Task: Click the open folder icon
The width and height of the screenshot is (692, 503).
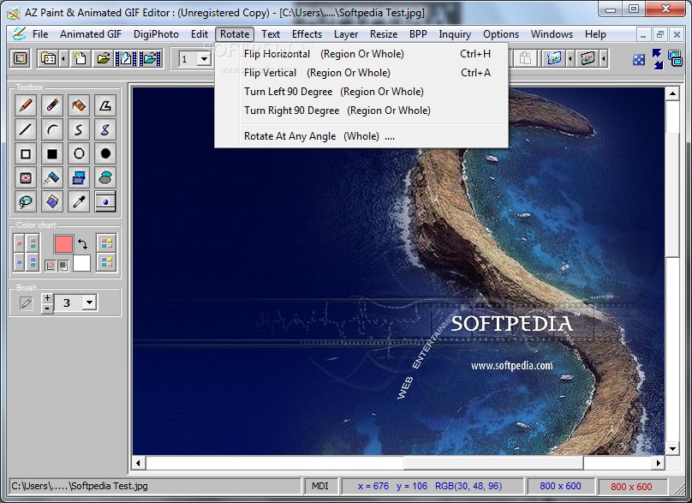Action: [104, 58]
